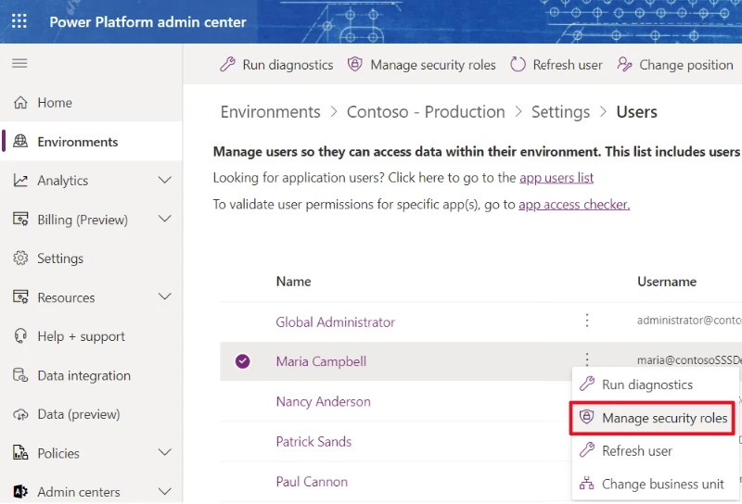Go to Home in the sidebar
The image size is (742, 504).
pos(91,102)
